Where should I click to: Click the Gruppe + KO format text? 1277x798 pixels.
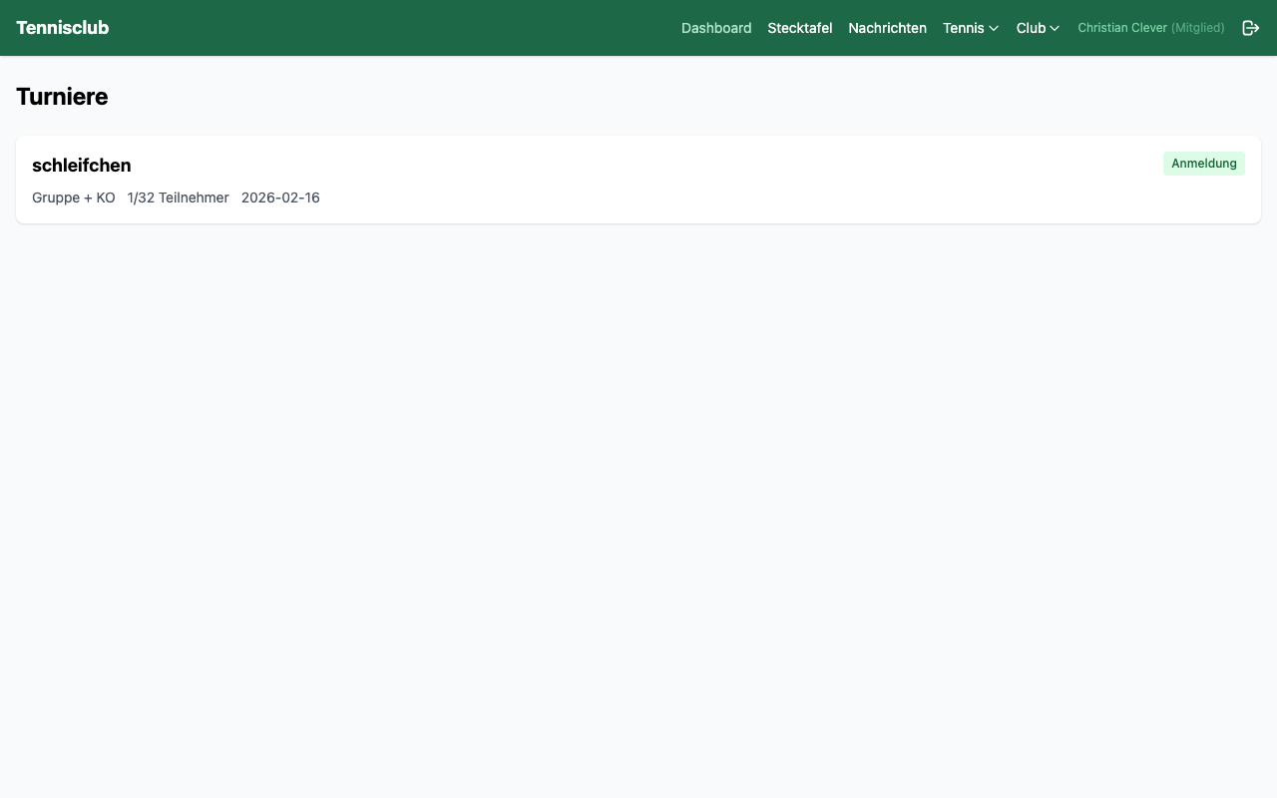[74, 198]
